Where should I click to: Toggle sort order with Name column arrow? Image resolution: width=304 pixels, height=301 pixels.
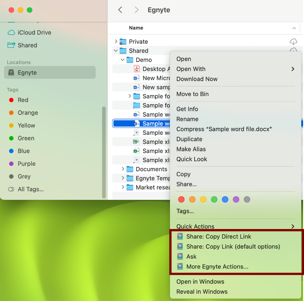[294, 28]
